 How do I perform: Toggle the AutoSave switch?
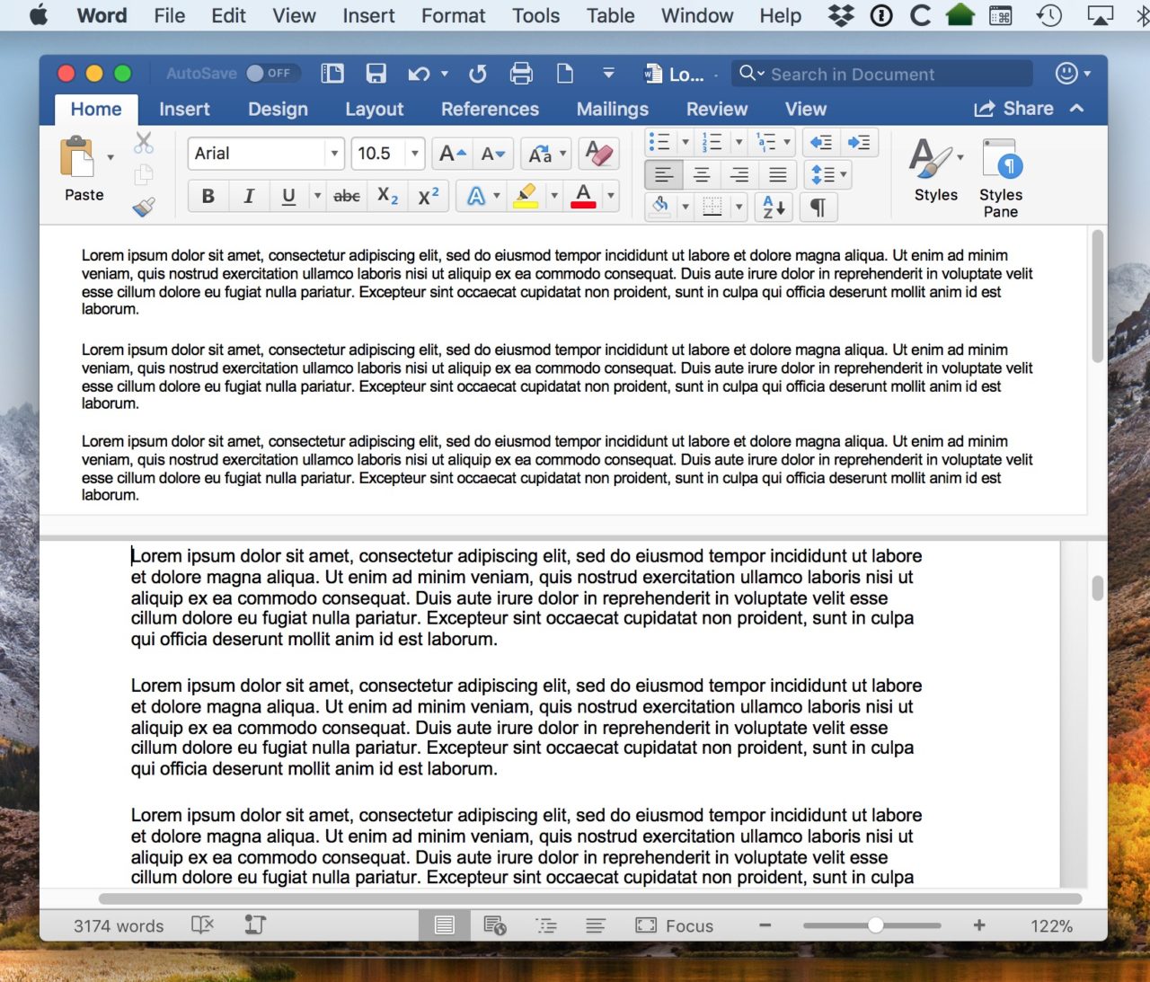pyautogui.click(x=270, y=74)
